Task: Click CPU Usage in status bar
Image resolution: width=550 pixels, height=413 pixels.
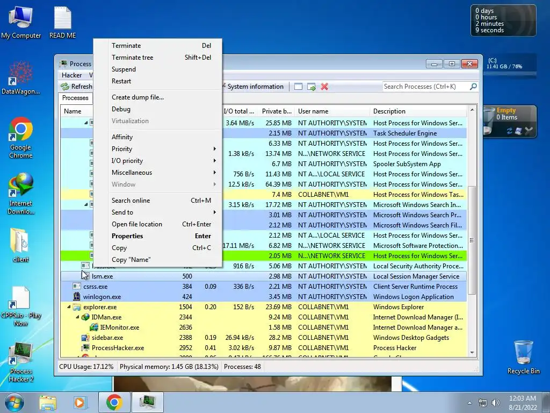Action: coord(86,367)
